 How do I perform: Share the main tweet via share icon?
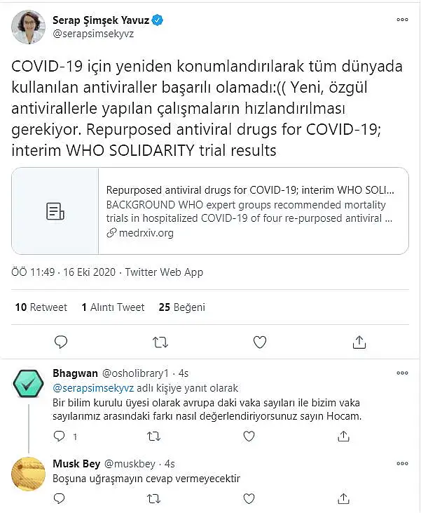359,342
